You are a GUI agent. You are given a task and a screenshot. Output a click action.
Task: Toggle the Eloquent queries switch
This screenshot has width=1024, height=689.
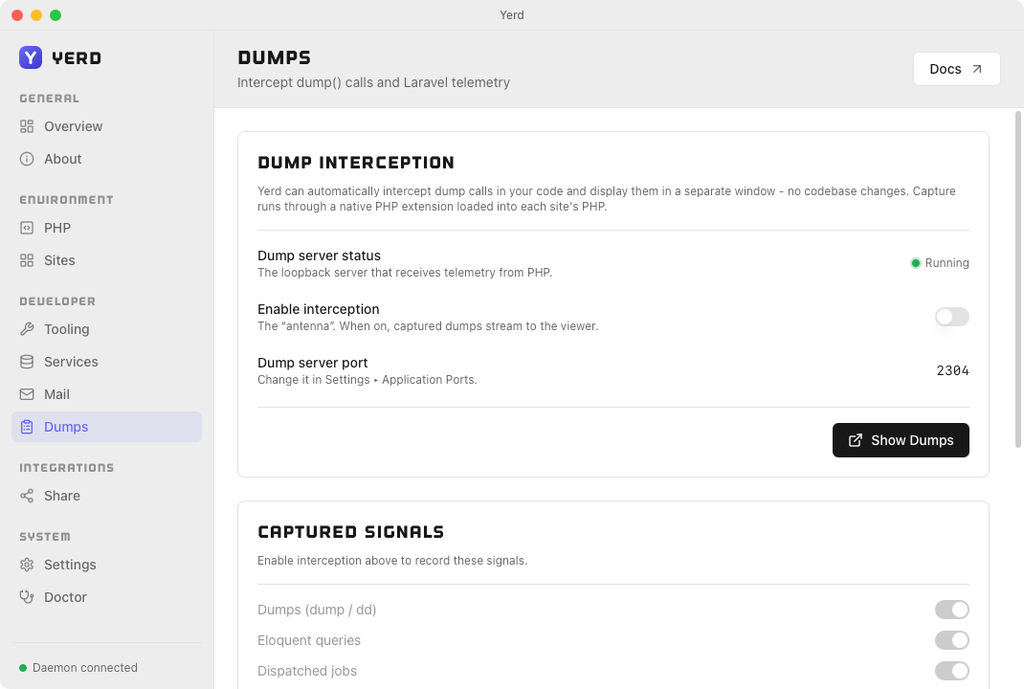[x=951, y=640]
